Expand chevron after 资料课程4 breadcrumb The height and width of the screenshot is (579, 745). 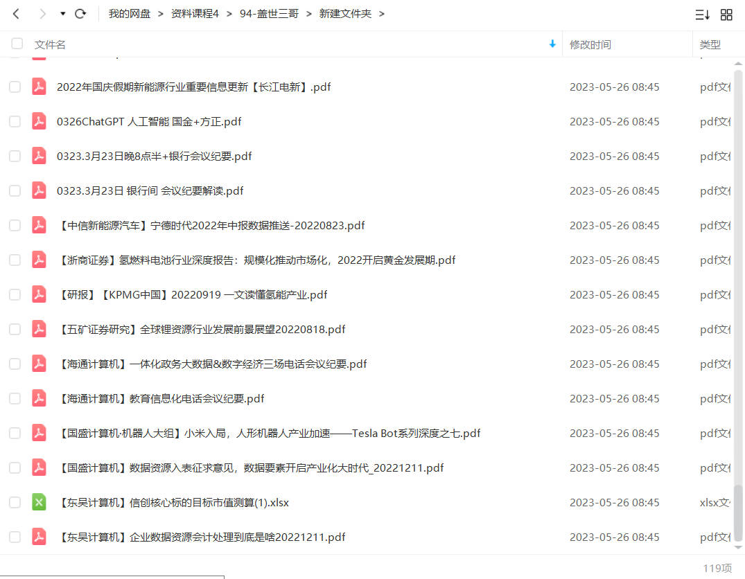tap(229, 14)
